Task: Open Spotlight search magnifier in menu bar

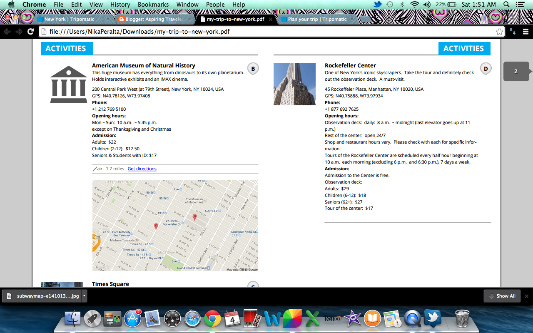Action: [506, 5]
